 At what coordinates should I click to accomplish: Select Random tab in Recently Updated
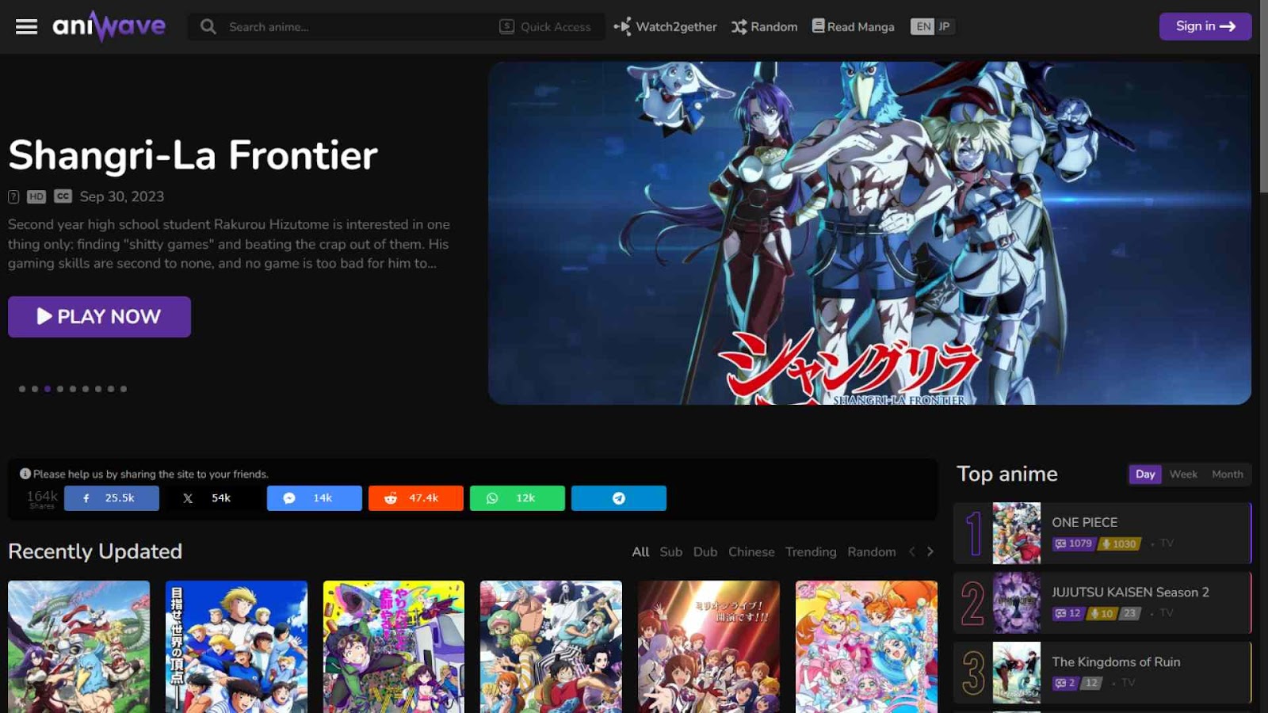pos(872,552)
